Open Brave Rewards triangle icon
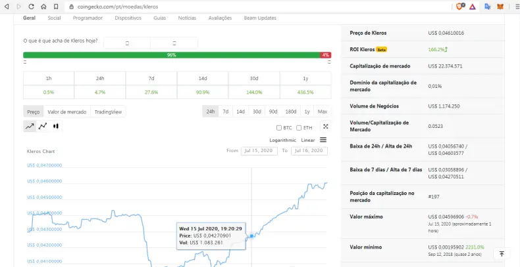Screen dimensions: 520x267 (472, 7)
